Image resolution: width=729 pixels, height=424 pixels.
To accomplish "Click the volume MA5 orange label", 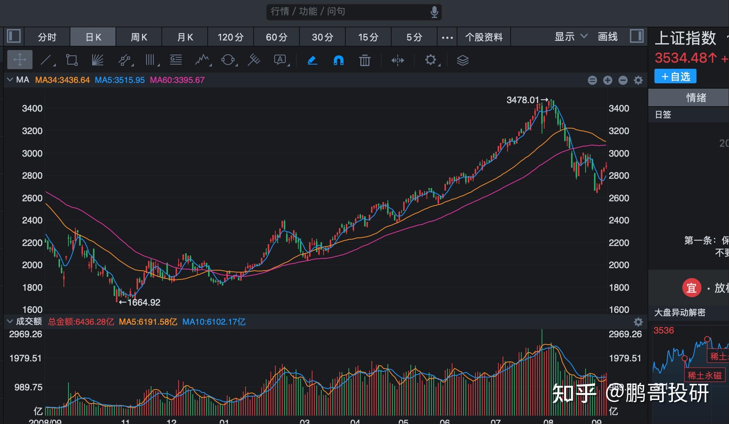I will [x=148, y=322].
